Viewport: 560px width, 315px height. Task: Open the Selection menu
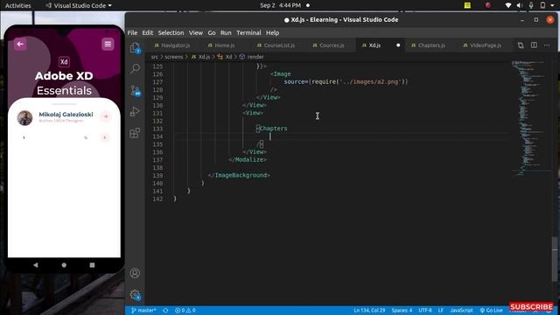click(171, 32)
